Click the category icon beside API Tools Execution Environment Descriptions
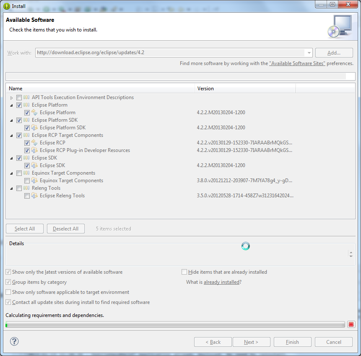Viewport: 361px width, 356px height. pos(26,97)
